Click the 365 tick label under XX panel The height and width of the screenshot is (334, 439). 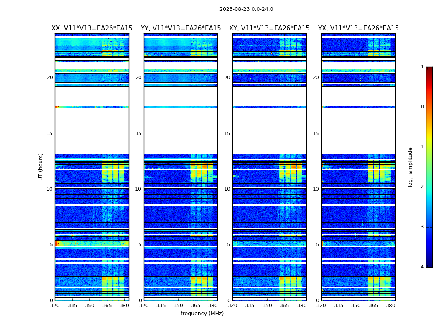pos(107,306)
